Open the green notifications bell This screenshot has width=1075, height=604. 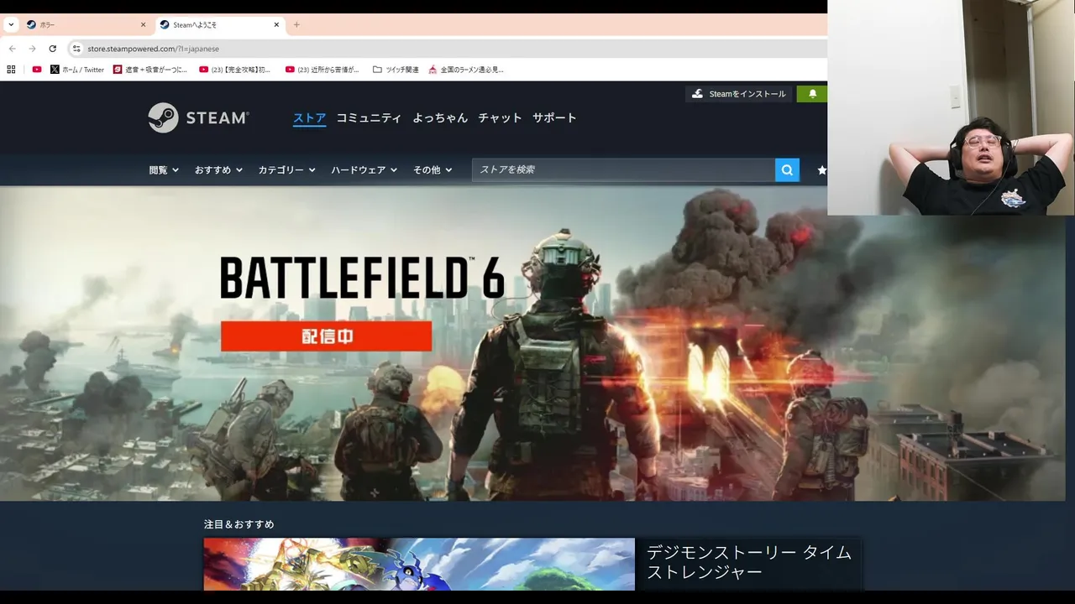[x=812, y=94]
